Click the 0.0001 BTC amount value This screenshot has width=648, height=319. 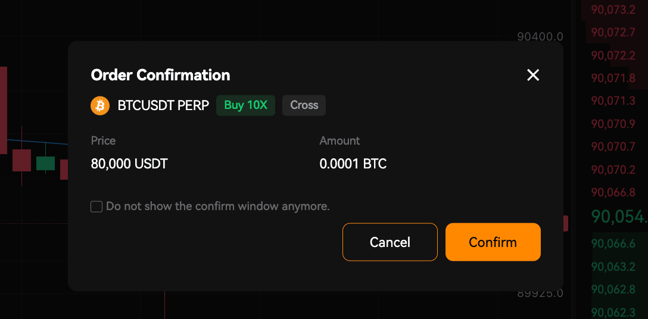353,164
